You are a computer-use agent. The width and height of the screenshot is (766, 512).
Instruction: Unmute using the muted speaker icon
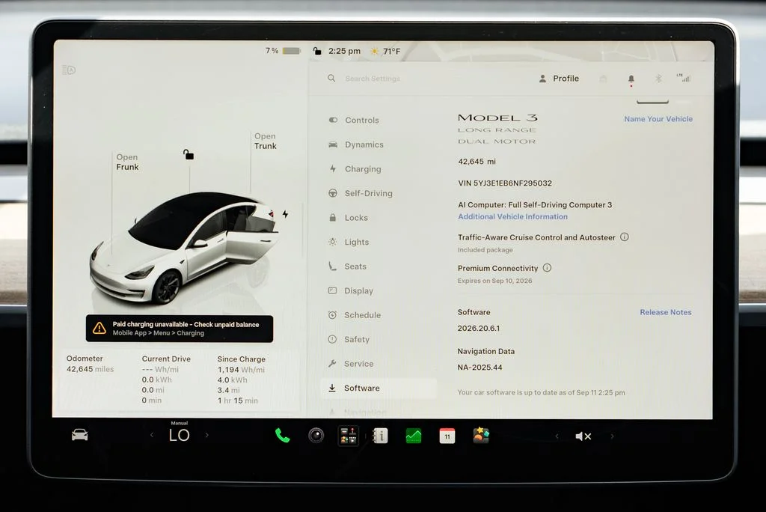[x=583, y=436]
